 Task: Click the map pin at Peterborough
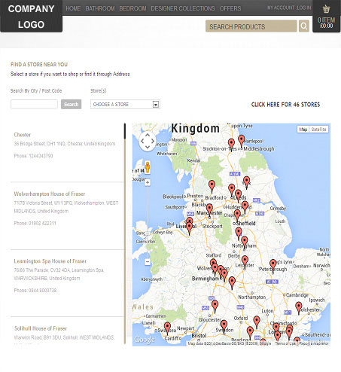pyautogui.click(x=272, y=266)
